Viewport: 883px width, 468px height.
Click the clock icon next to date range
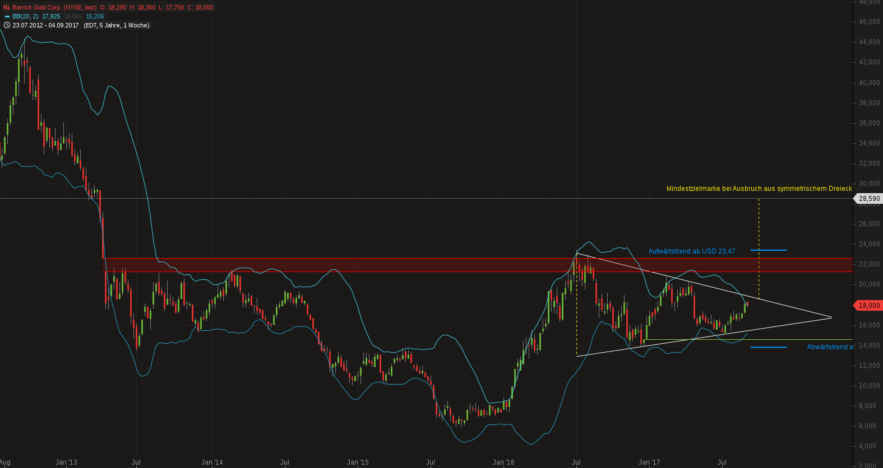point(7,25)
